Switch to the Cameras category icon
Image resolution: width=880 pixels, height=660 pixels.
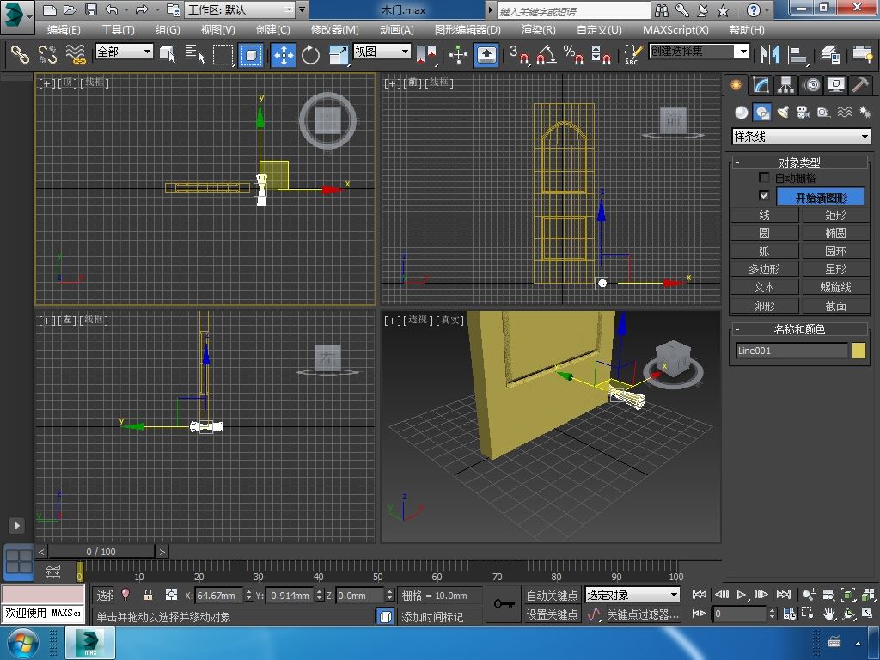804,113
